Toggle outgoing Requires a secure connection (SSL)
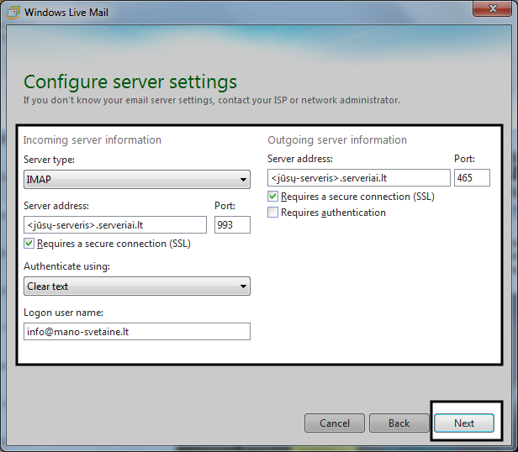This screenshot has width=518, height=452. [x=273, y=197]
